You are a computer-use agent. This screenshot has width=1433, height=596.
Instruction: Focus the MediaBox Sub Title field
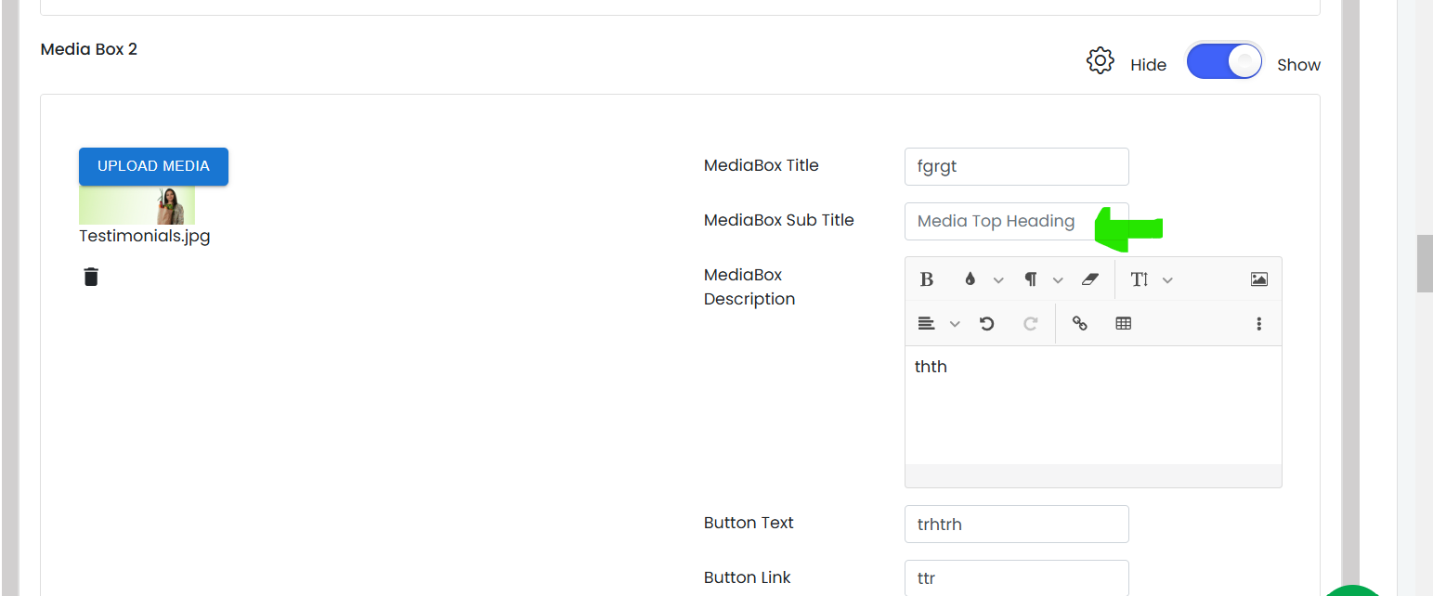point(1017,221)
